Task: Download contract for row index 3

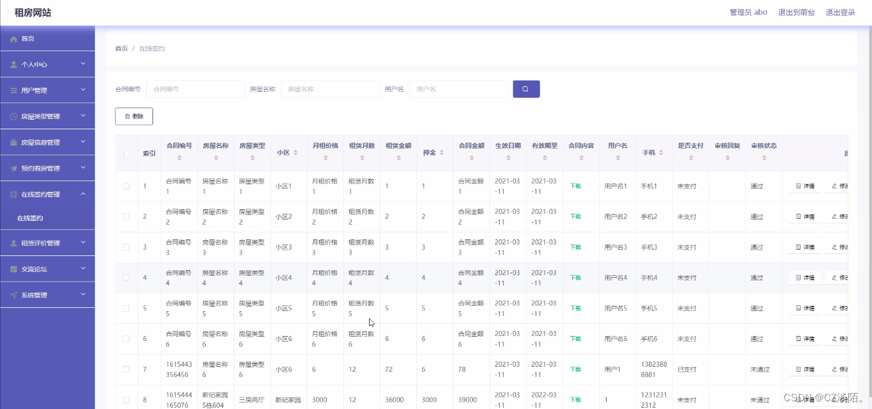Action: pos(575,247)
